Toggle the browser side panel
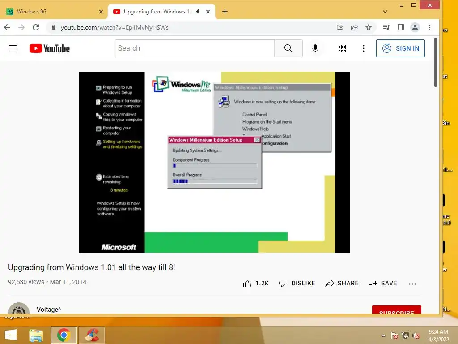This screenshot has height=344, width=458. (401, 27)
